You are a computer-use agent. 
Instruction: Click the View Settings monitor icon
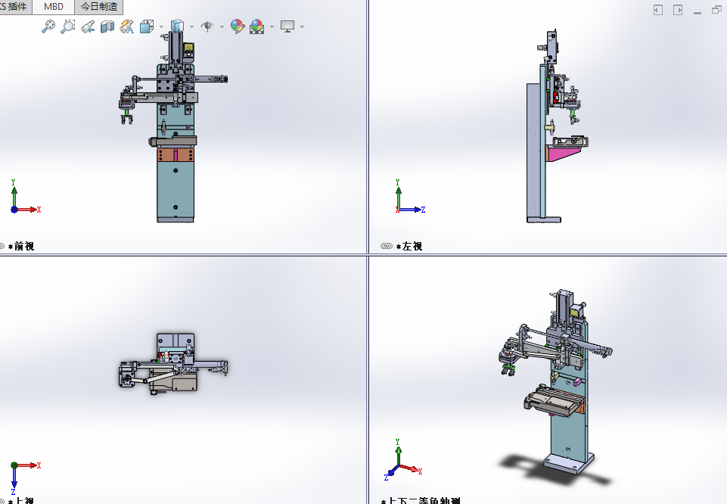pyautogui.click(x=287, y=26)
